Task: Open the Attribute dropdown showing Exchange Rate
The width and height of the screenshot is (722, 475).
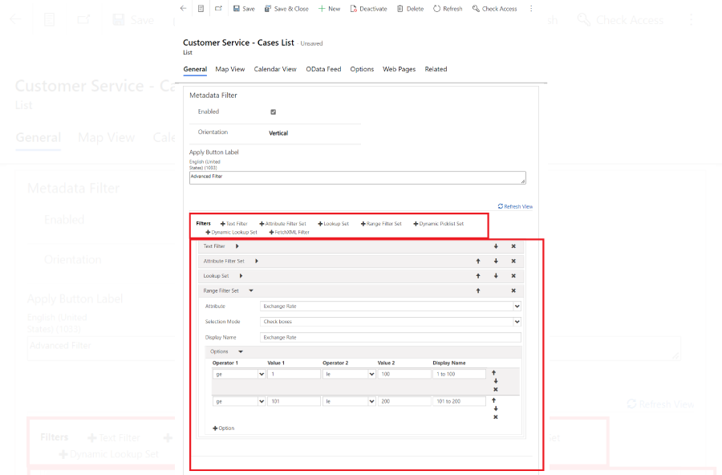Action: (x=391, y=306)
